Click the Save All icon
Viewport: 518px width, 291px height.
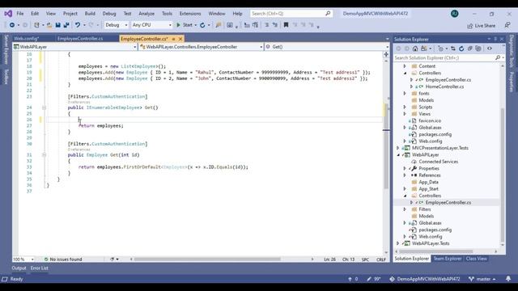click(66, 25)
